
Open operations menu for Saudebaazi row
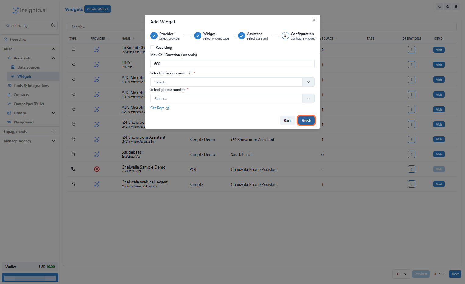tap(412, 154)
